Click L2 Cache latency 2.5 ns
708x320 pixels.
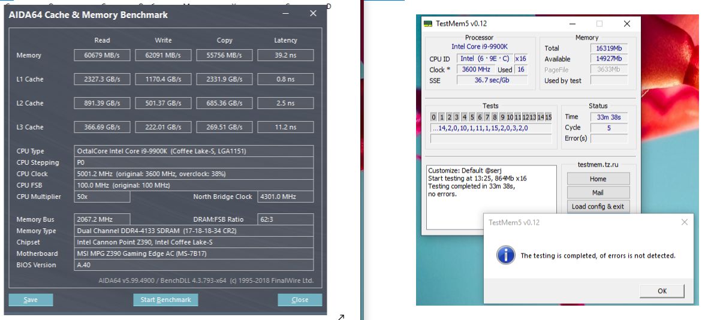[x=285, y=103]
